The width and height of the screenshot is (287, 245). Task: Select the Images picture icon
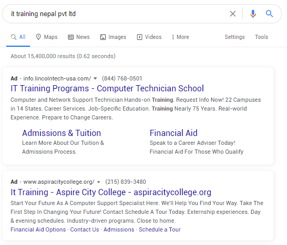point(103,37)
